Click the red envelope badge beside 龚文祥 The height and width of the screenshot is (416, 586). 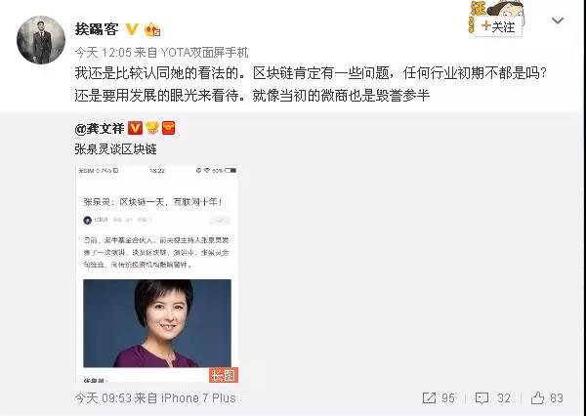pyautogui.click(x=169, y=128)
